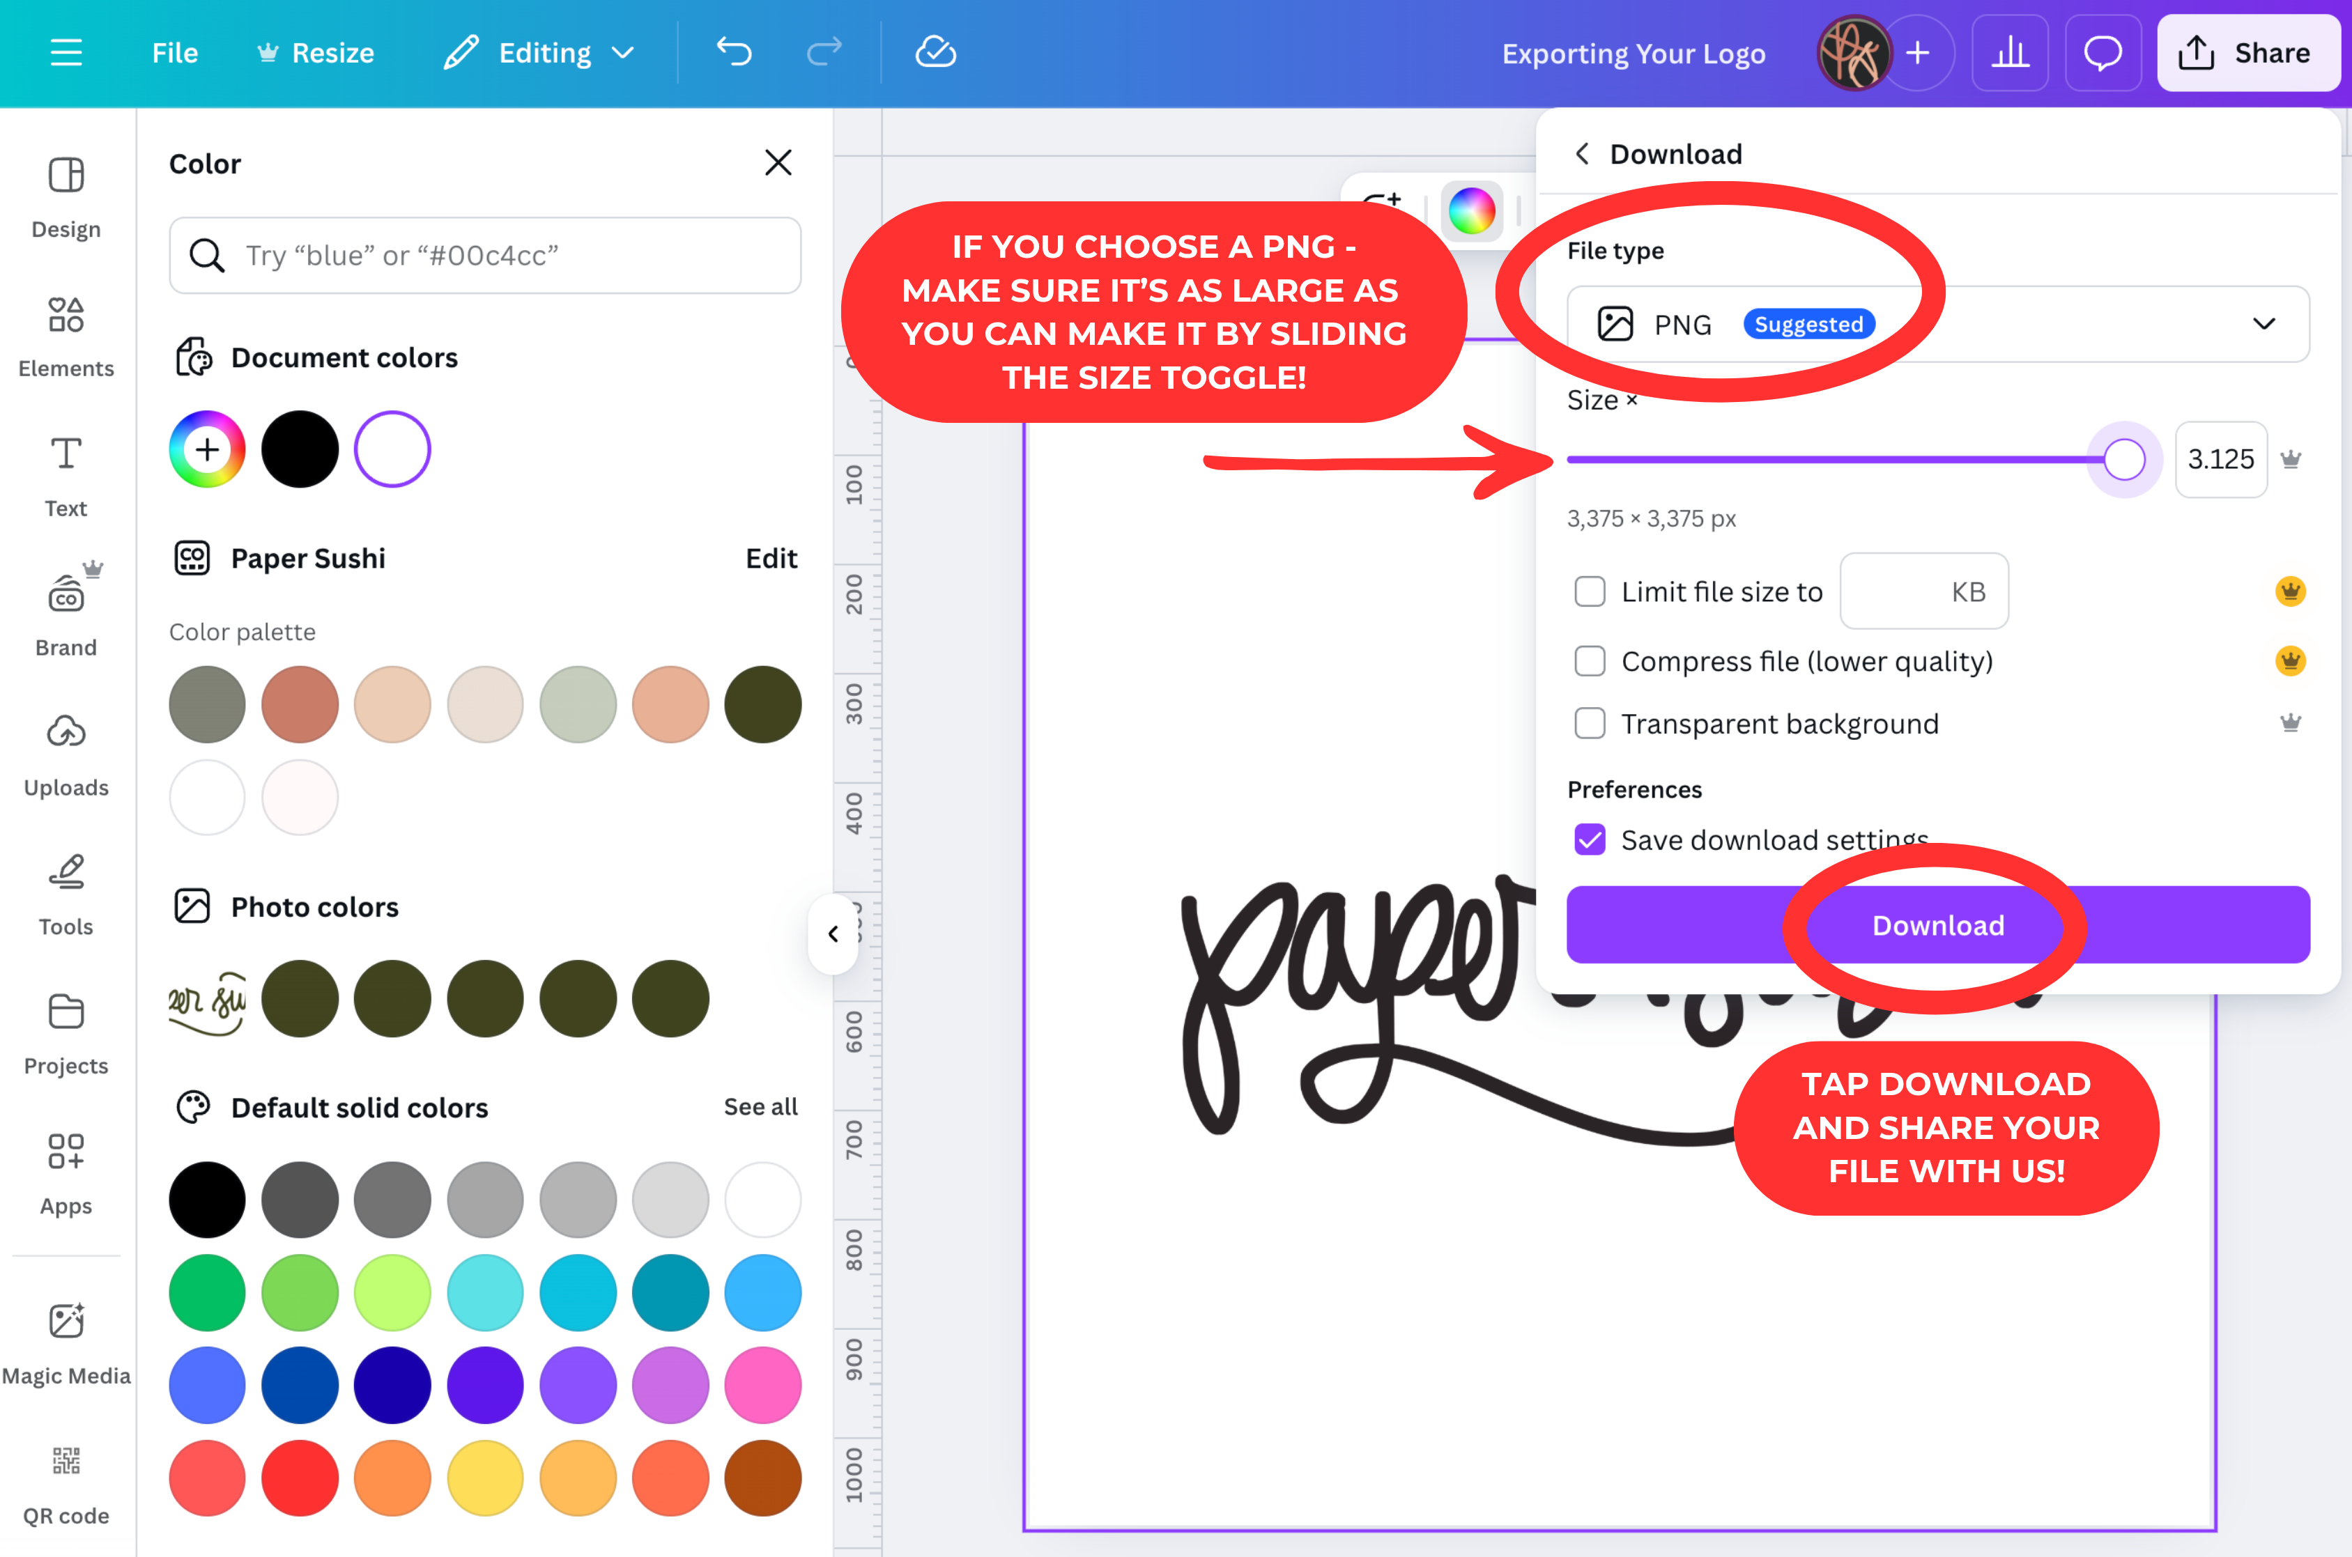Open the Apps sidebar panel
This screenshot has width=2352, height=1557.
tap(66, 1174)
